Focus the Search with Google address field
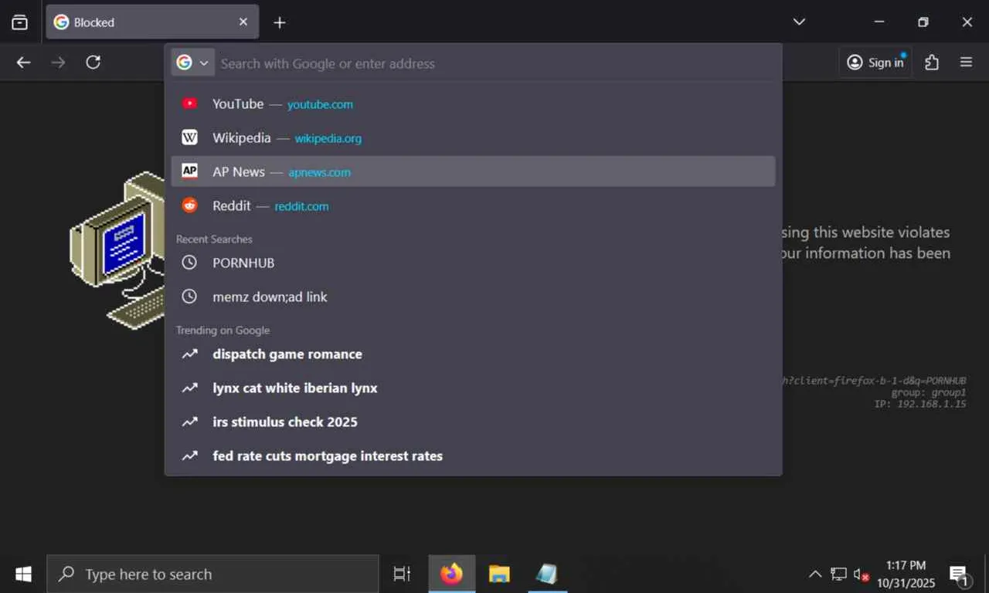The image size is (989, 593). (494, 63)
